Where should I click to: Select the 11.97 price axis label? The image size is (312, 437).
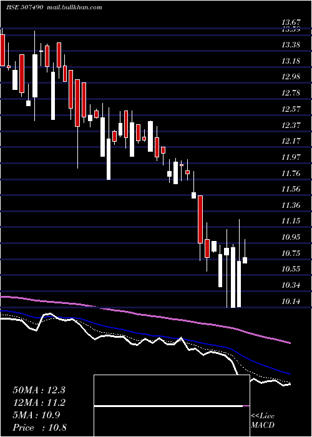click(291, 157)
